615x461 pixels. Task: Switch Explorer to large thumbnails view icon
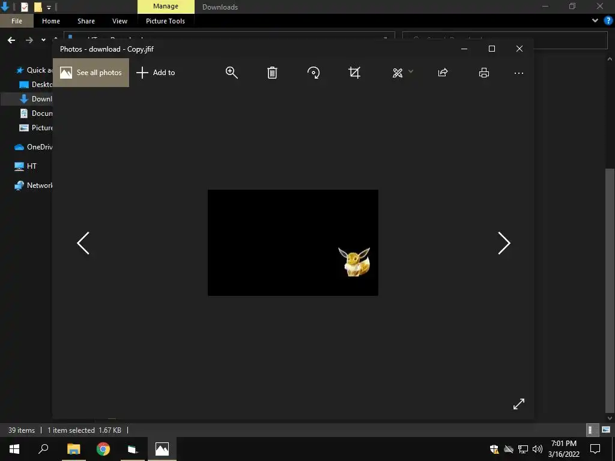[x=606, y=430]
